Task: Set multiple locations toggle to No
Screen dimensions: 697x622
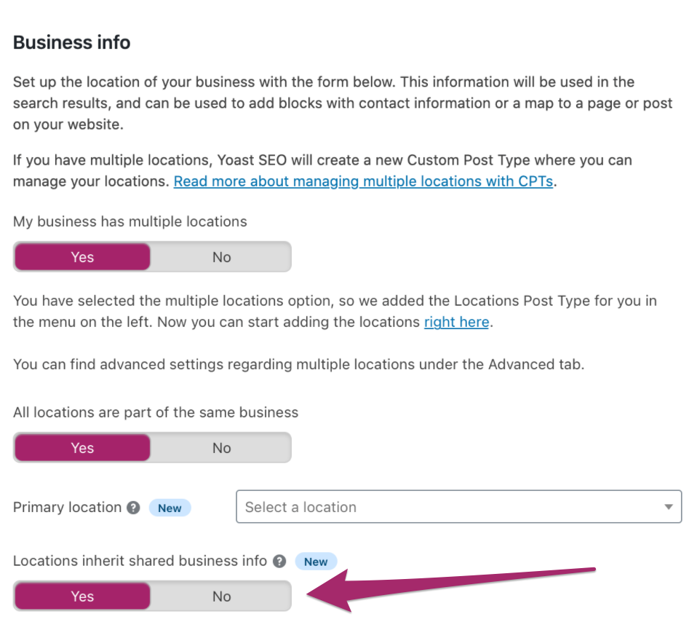Action: (221, 257)
